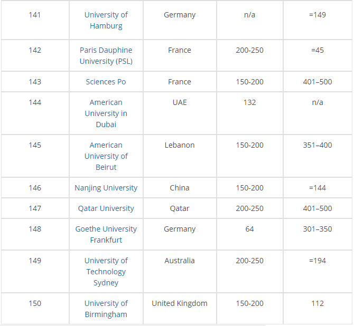The image size is (354, 326).
Task: Select the United Kingdom cell
Action: 180,303
